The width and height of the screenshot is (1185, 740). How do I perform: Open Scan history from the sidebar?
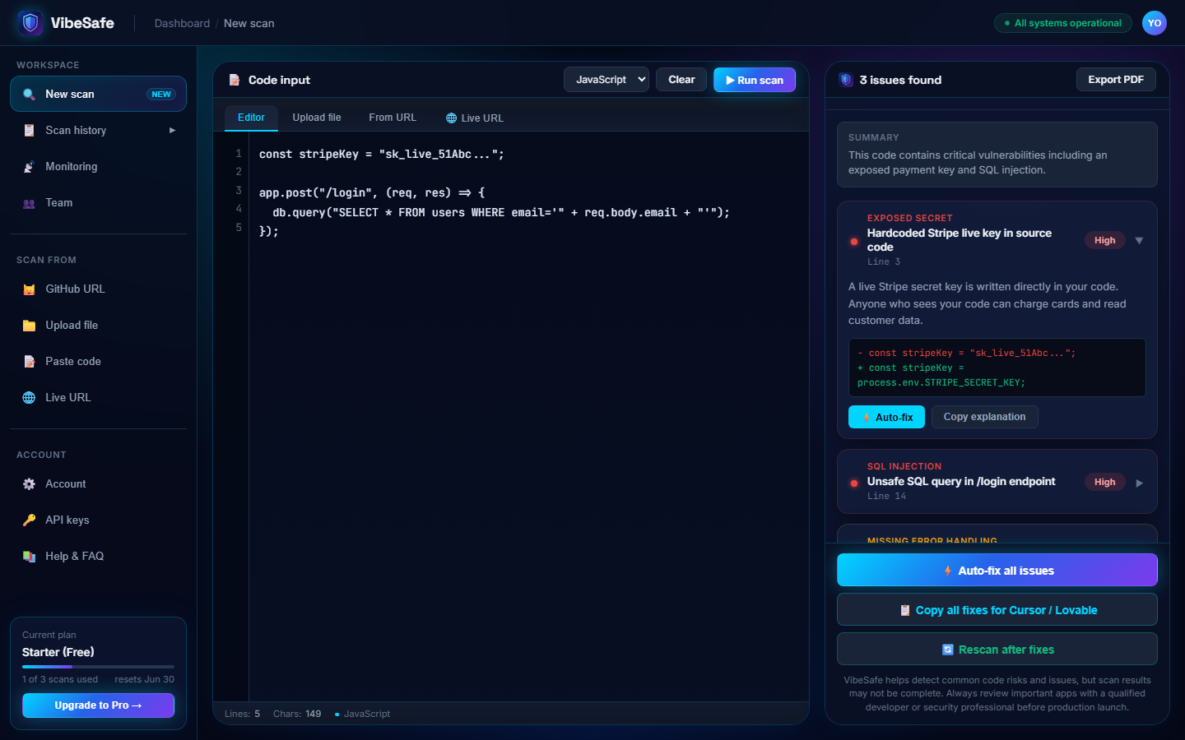pos(98,130)
